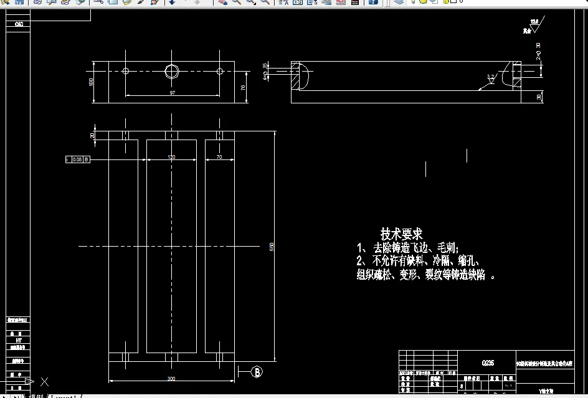The image size is (588, 398).
Task: Toggle the layer on/off lightbulb icon
Action: (x=414, y=1)
